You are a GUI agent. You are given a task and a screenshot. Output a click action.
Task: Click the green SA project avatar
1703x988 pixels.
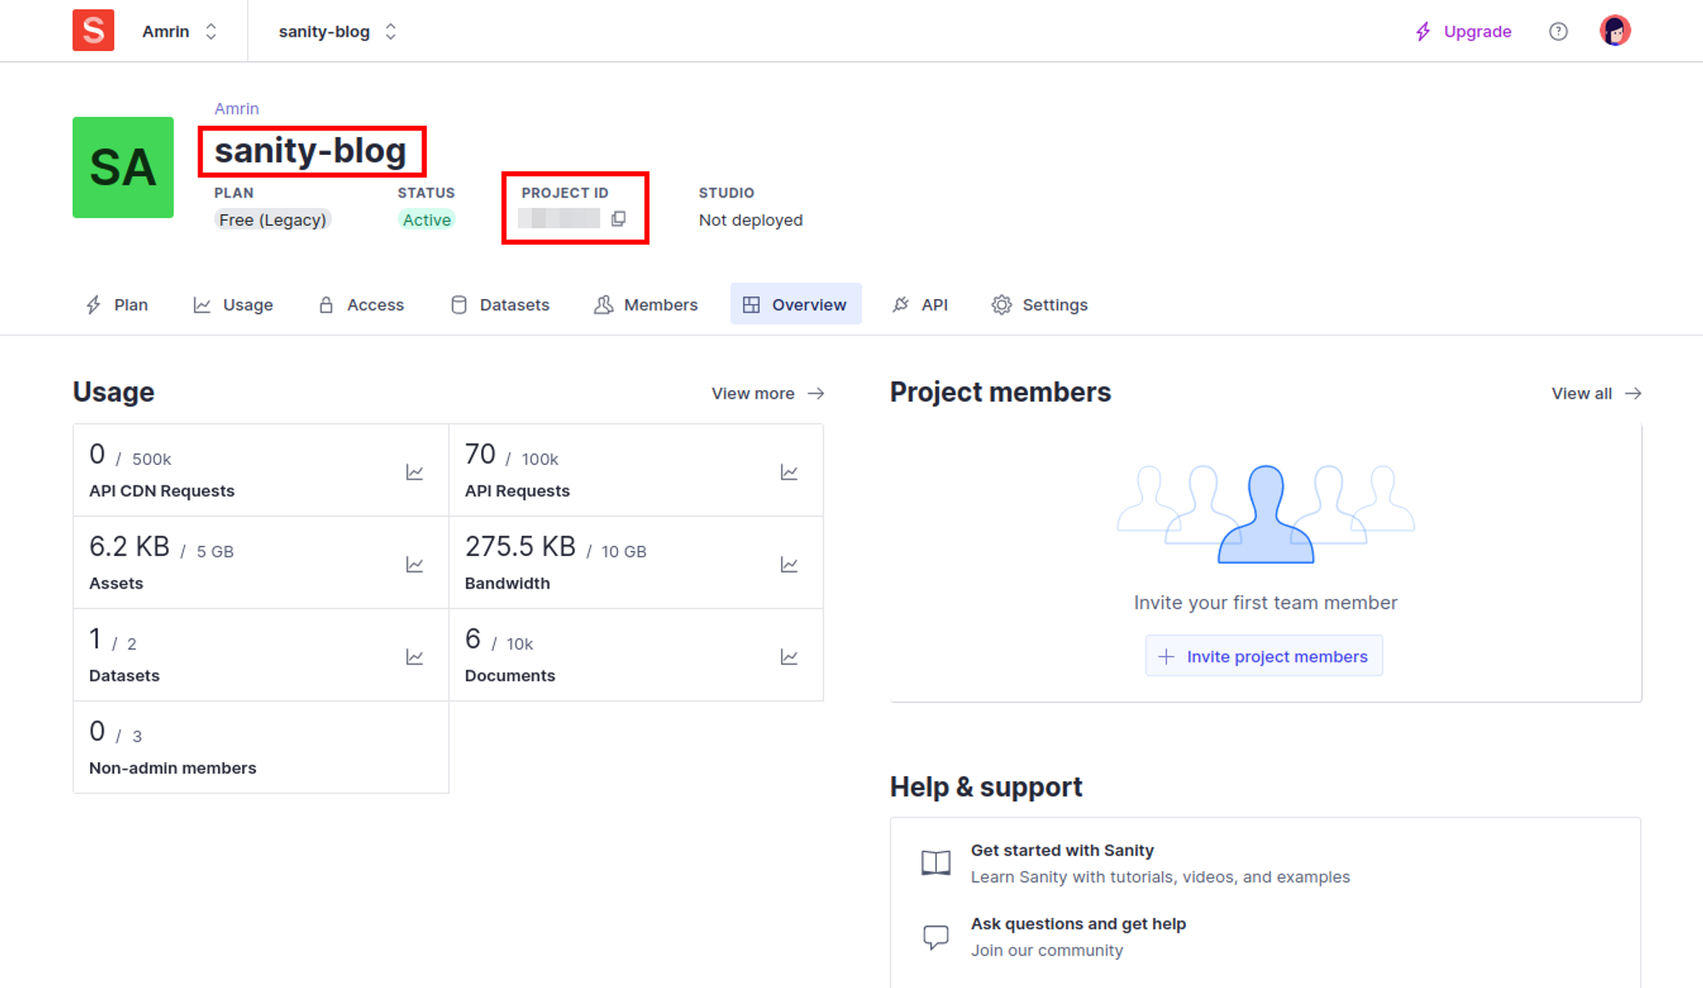click(x=123, y=167)
